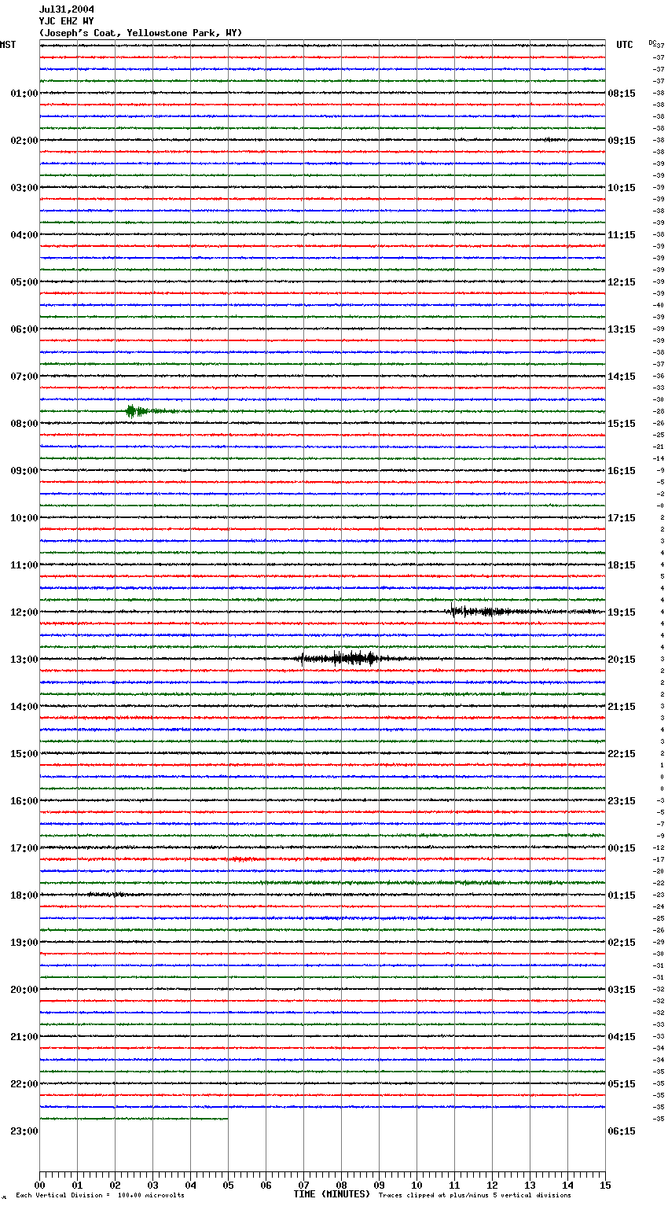Image resolution: width=668 pixels, height=1206 pixels.
Task: Click the 08:15 UTC time label
Action: 622,94
